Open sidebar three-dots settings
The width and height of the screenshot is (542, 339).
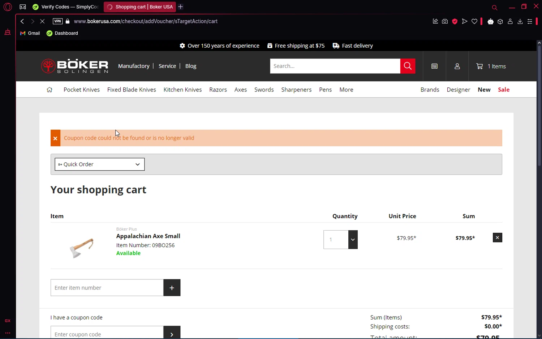8,333
